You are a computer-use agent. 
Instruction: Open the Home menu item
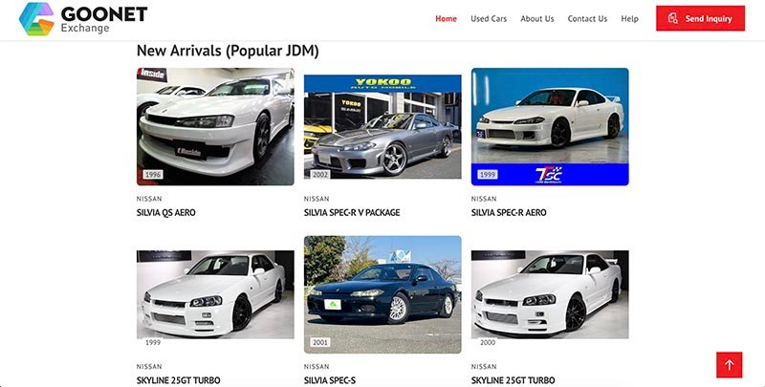[446, 18]
